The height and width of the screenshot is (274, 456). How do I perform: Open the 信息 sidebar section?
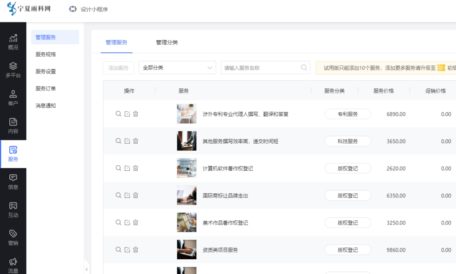pos(13,182)
